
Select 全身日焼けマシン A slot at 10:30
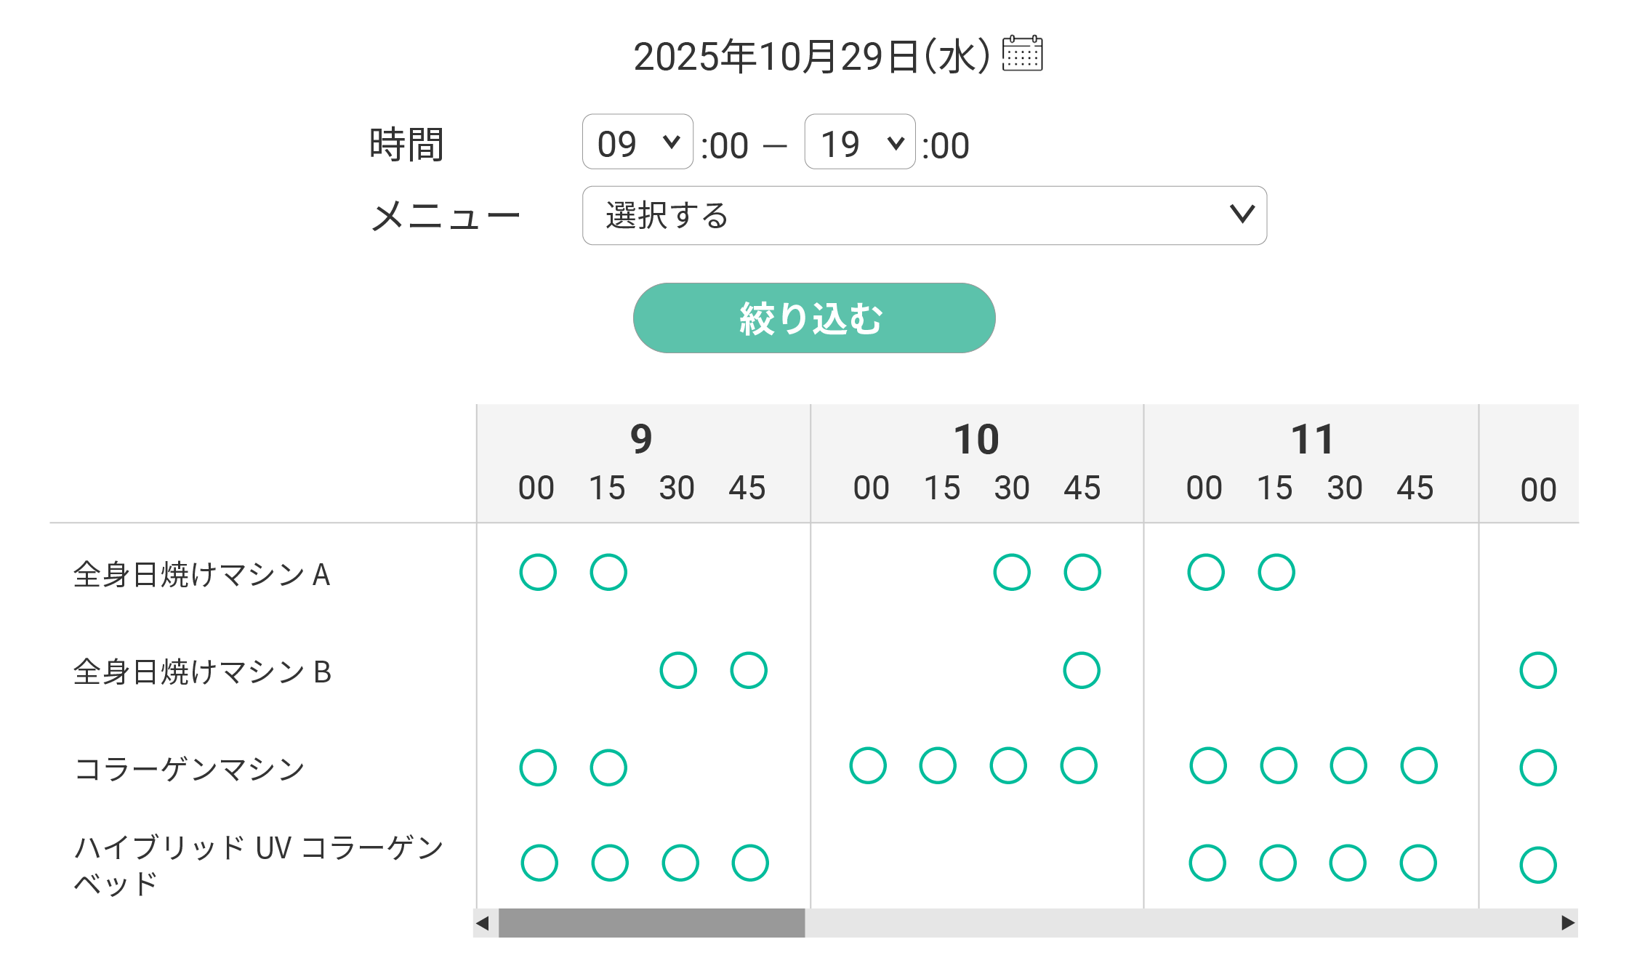pyautogui.click(x=1012, y=573)
